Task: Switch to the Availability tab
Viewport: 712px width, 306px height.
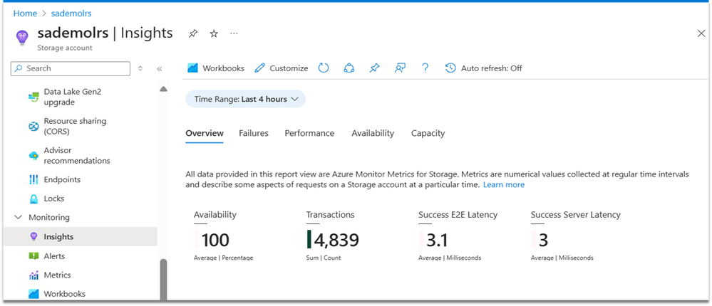Action: click(373, 133)
